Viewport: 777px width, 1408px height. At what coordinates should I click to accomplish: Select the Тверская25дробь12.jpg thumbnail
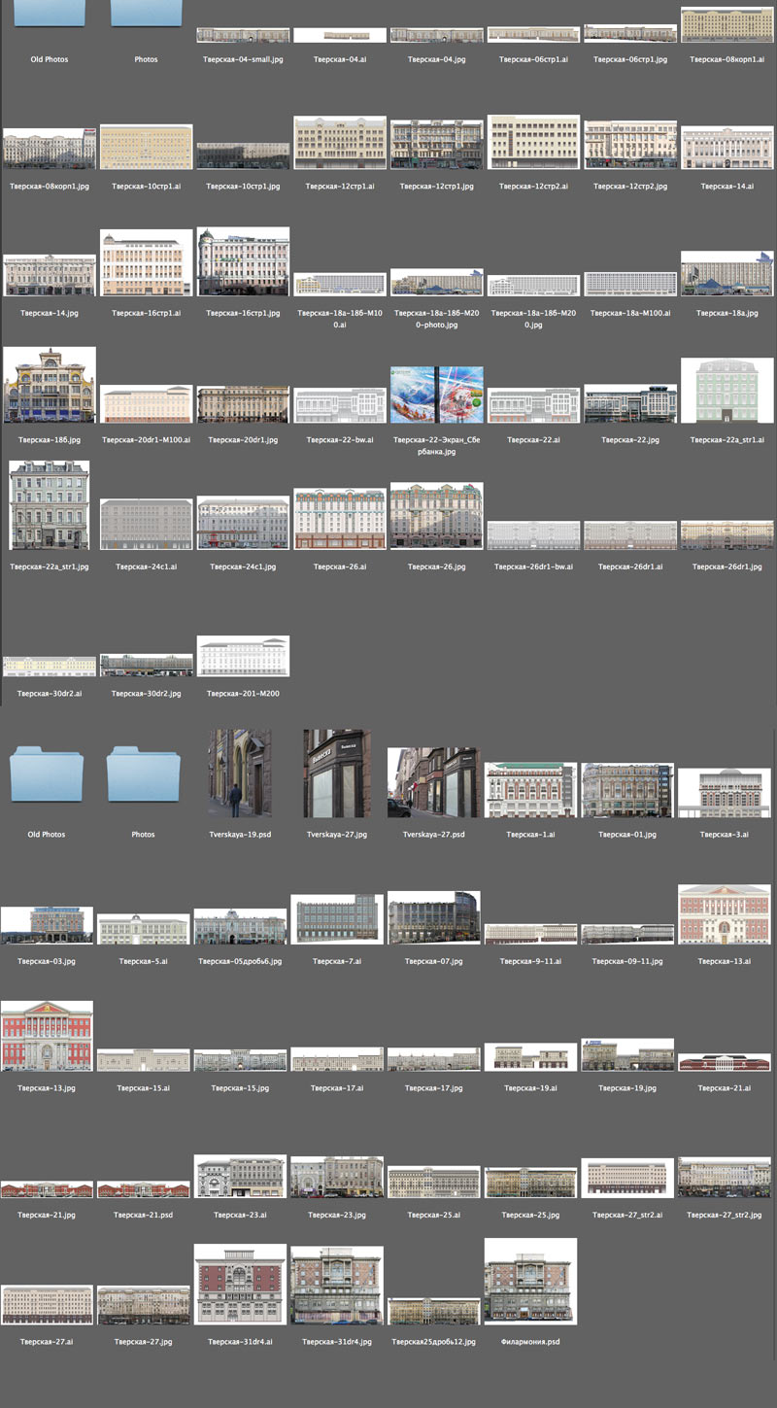click(x=433, y=1311)
